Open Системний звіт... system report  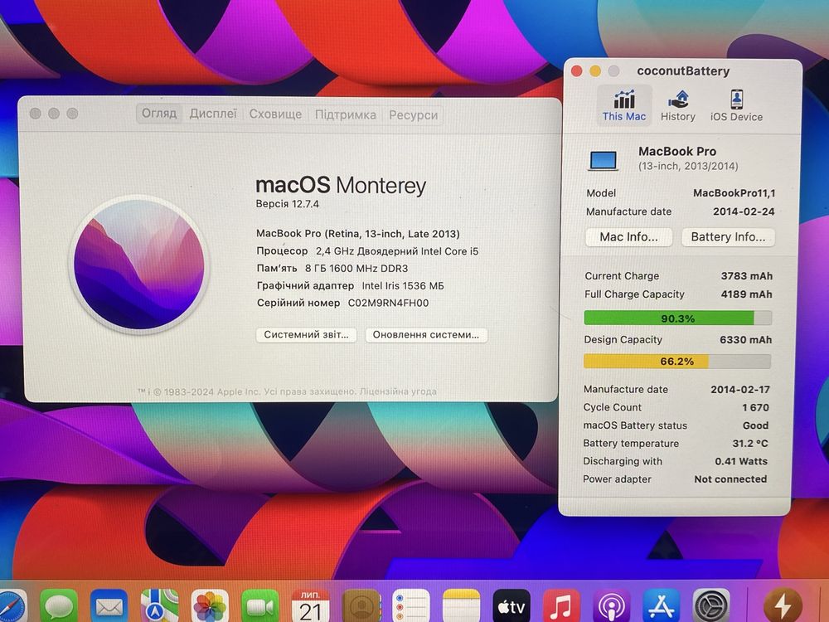coord(306,335)
